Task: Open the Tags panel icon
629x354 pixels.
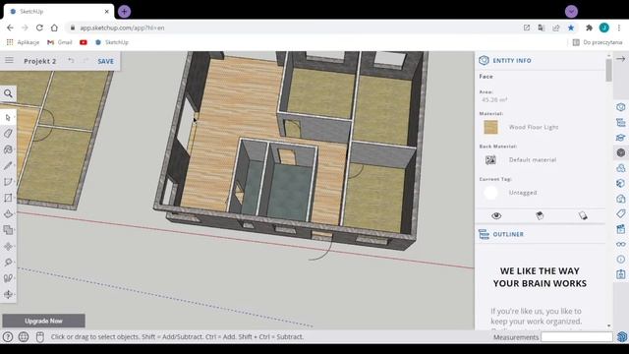Action: point(621,214)
